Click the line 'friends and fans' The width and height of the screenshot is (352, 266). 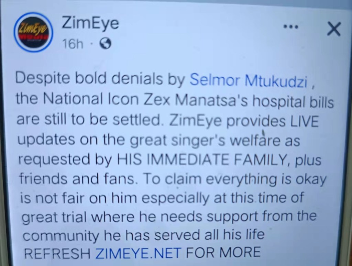pyautogui.click(x=77, y=178)
